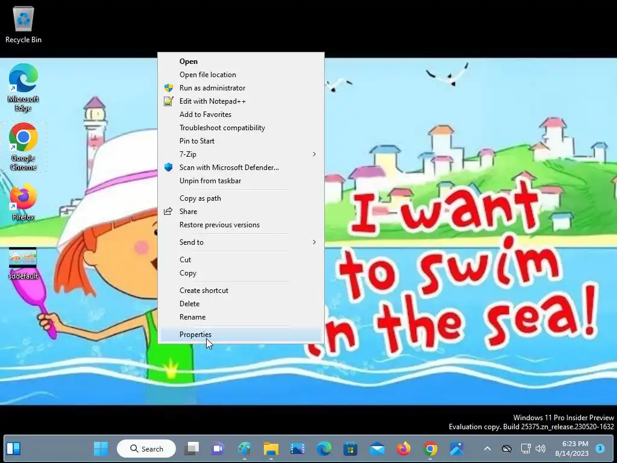Expand the Send to submenu
This screenshot has width=617, height=463.
point(241,242)
